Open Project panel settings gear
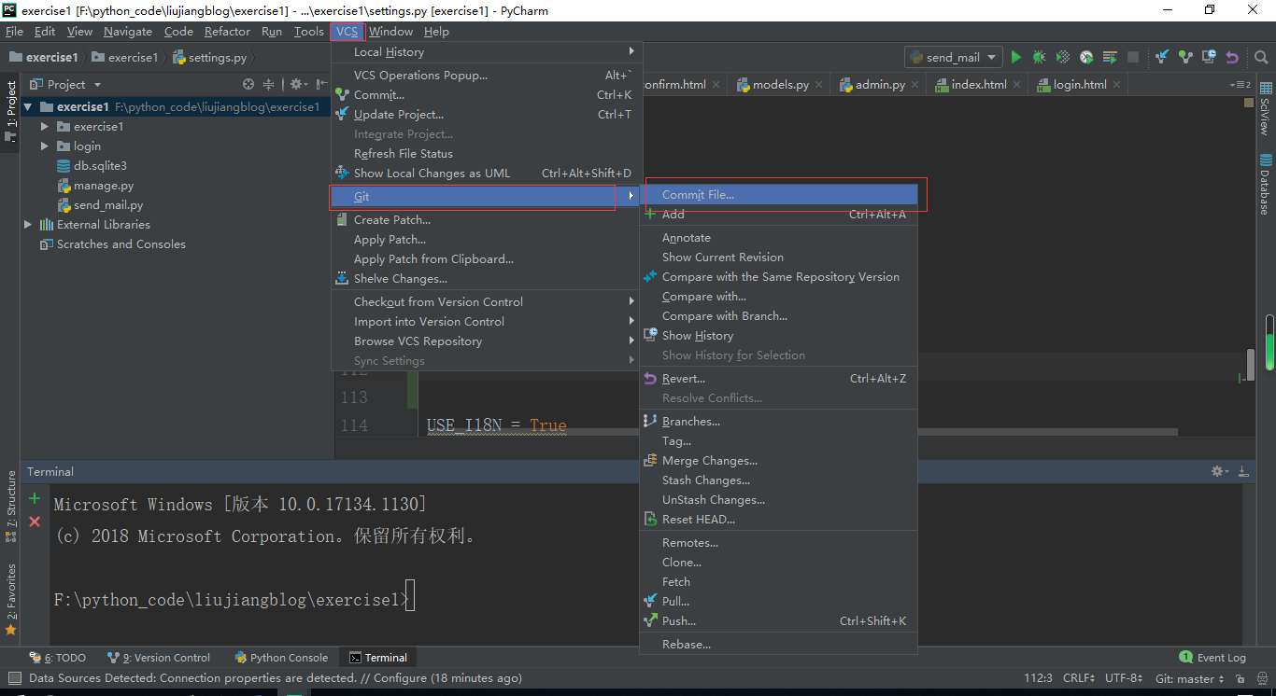1276x696 pixels. coord(297,84)
